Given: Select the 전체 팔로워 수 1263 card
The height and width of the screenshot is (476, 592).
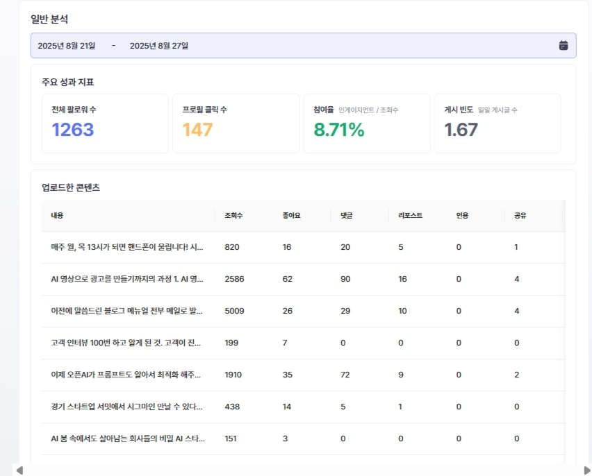Looking at the screenshot, I should [105, 124].
